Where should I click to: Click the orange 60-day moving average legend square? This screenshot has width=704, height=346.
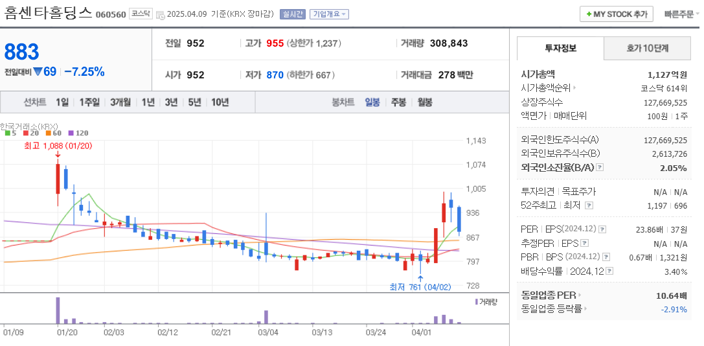coord(48,133)
